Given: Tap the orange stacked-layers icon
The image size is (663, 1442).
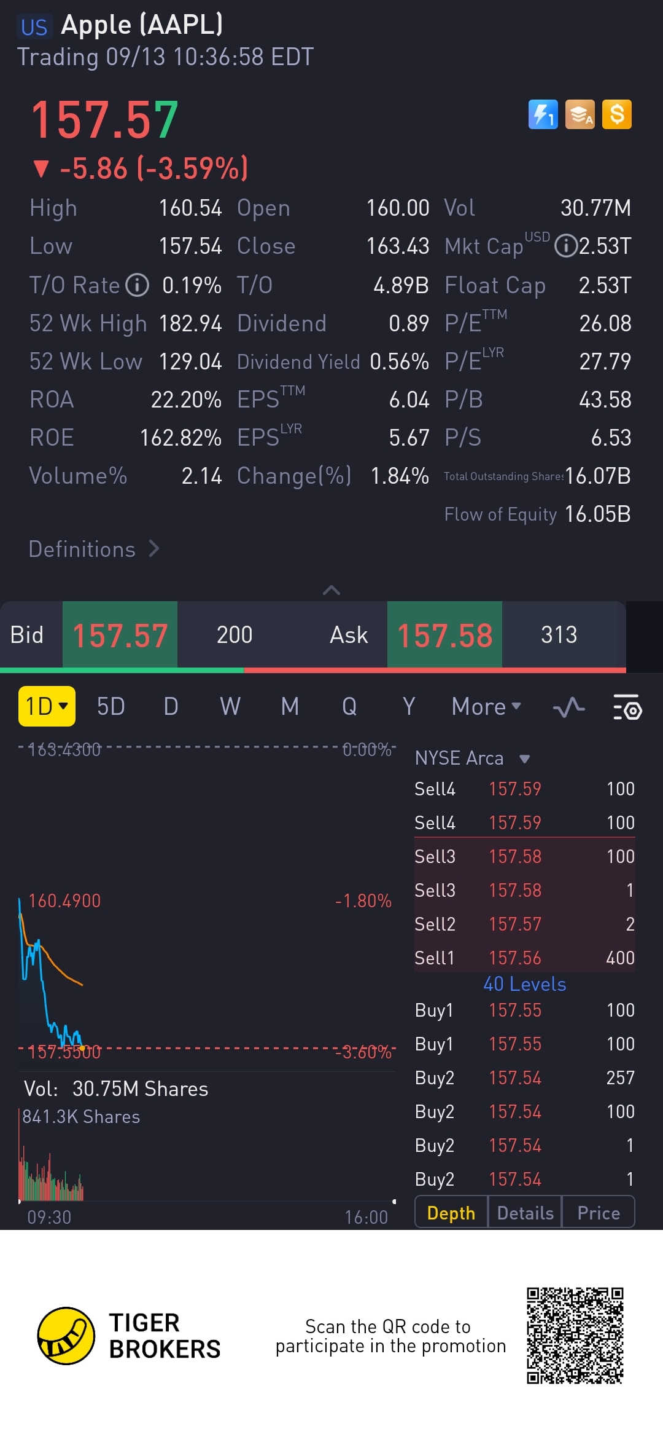Looking at the screenshot, I should [x=580, y=114].
